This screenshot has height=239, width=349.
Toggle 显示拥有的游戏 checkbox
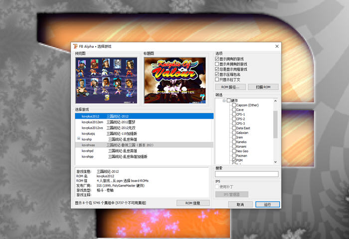(x=217, y=59)
